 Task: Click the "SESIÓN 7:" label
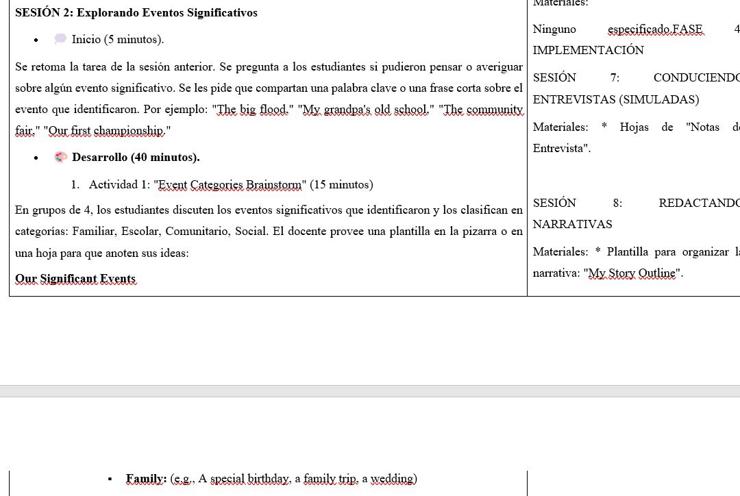576,78
